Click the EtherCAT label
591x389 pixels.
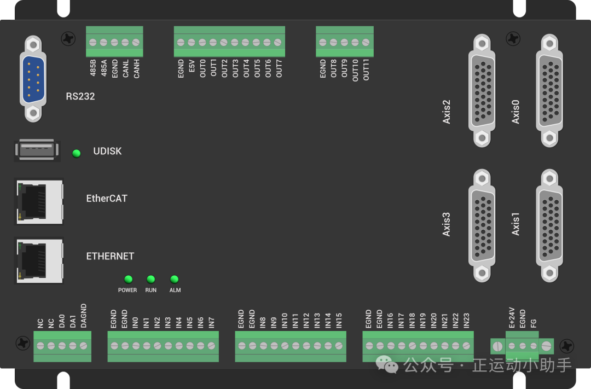pos(107,199)
